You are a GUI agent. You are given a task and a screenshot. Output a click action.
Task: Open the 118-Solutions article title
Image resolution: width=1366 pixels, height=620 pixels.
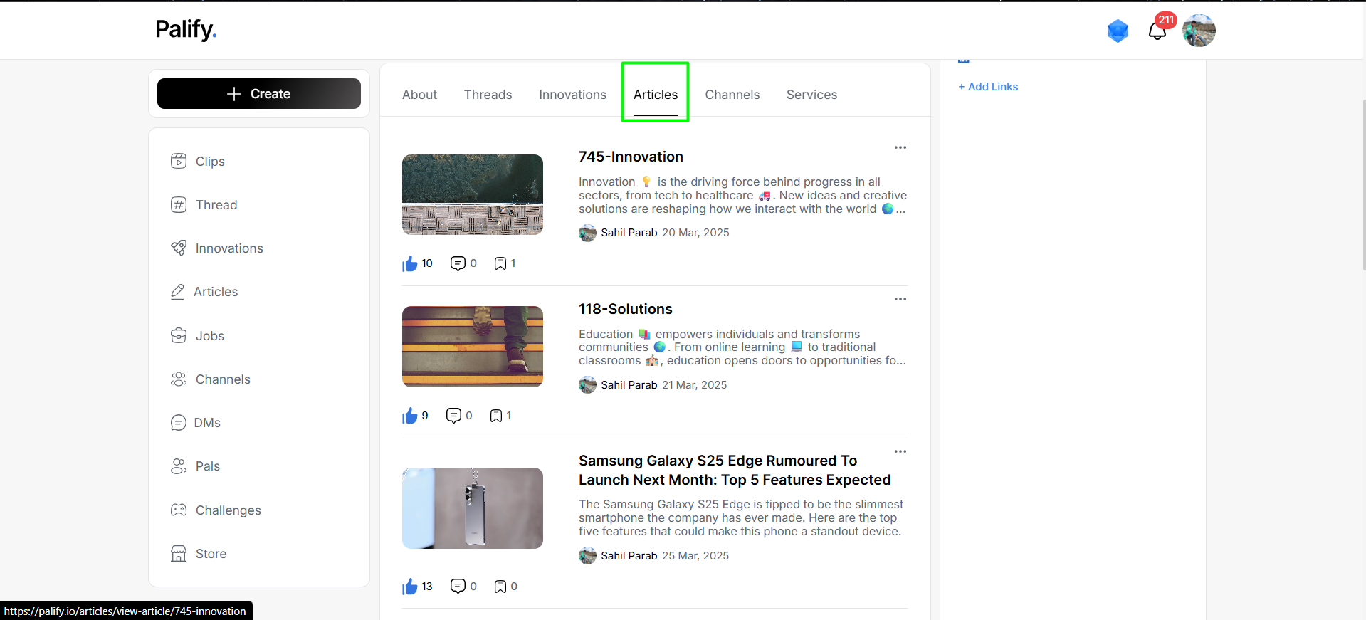tap(625, 309)
